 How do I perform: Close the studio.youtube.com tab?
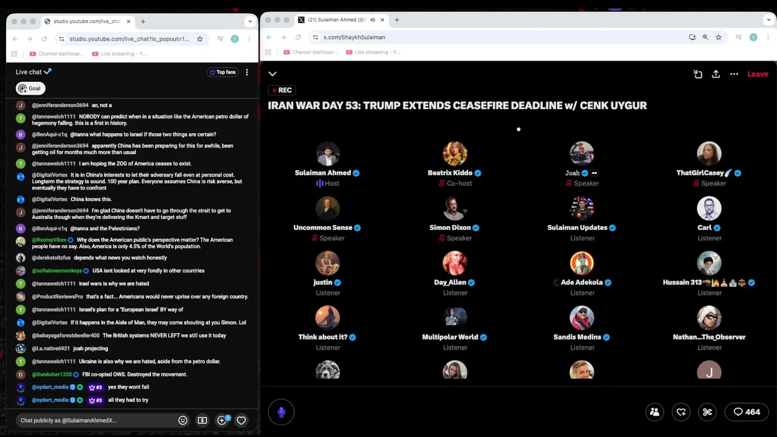pyautogui.click(x=129, y=21)
